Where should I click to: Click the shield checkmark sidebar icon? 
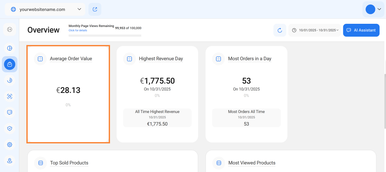10,128
